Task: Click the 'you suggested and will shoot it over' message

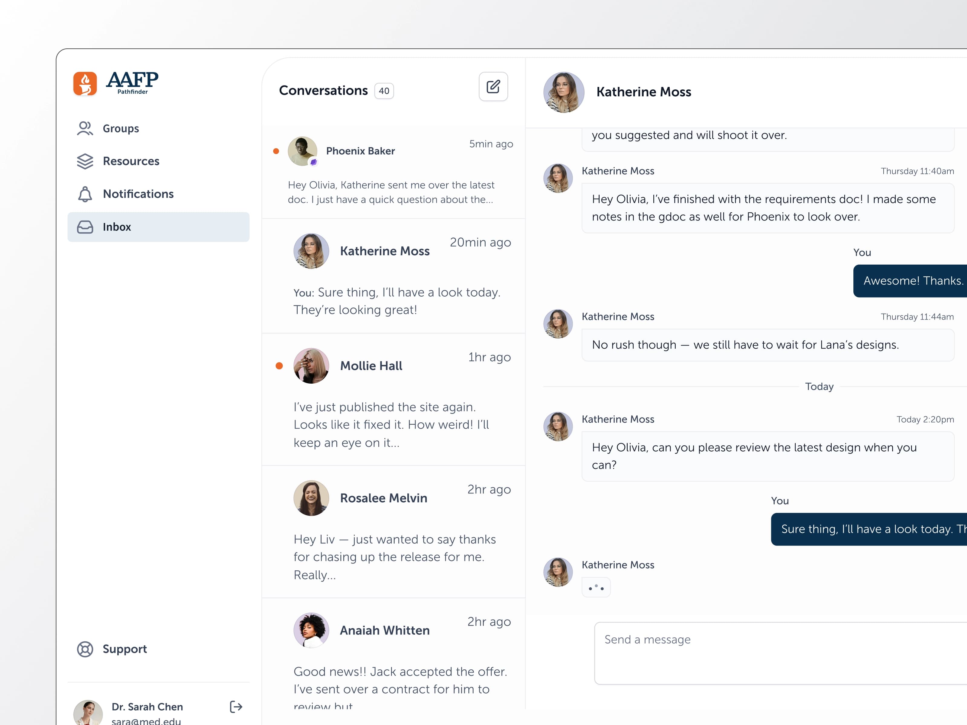Action: 768,139
